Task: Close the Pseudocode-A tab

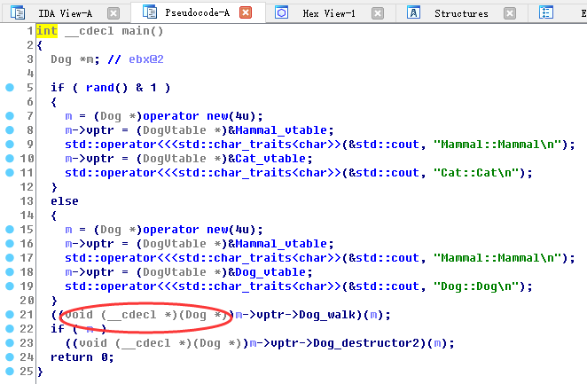Action: click(x=246, y=13)
